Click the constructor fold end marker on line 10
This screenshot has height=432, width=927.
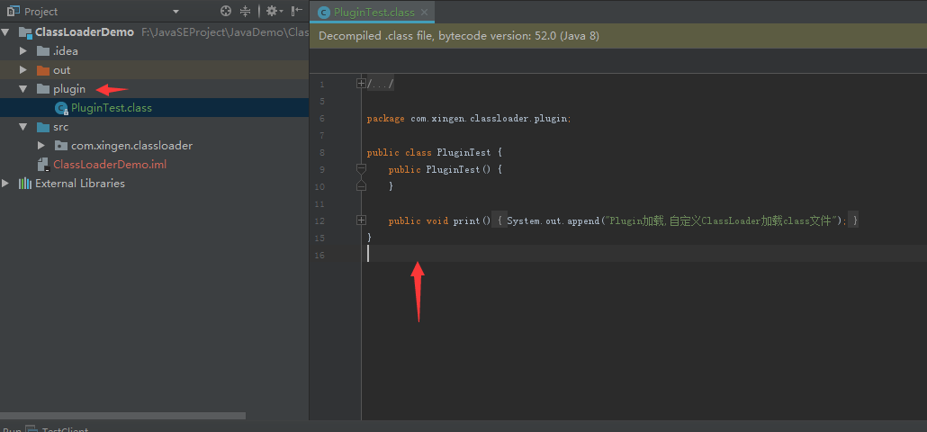(x=361, y=186)
